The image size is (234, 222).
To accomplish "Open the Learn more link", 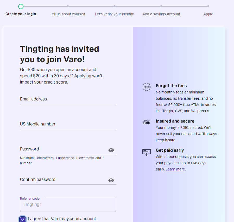I will pyautogui.click(x=175, y=169).
